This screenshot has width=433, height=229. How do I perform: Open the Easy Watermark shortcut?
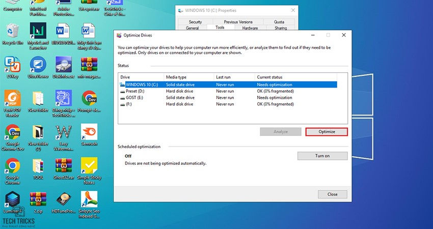pyautogui.click(x=64, y=137)
